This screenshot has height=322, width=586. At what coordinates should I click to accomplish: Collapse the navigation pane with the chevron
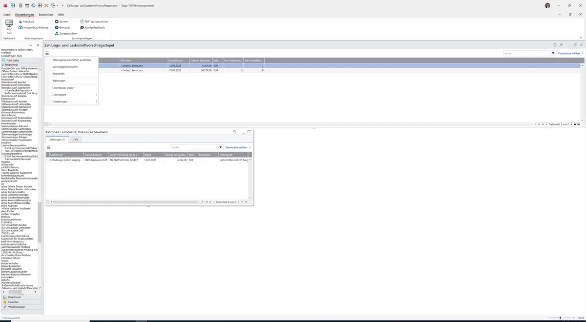31,45
